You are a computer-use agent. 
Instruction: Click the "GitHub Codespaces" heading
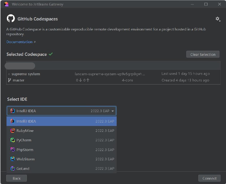[x=38, y=19]
